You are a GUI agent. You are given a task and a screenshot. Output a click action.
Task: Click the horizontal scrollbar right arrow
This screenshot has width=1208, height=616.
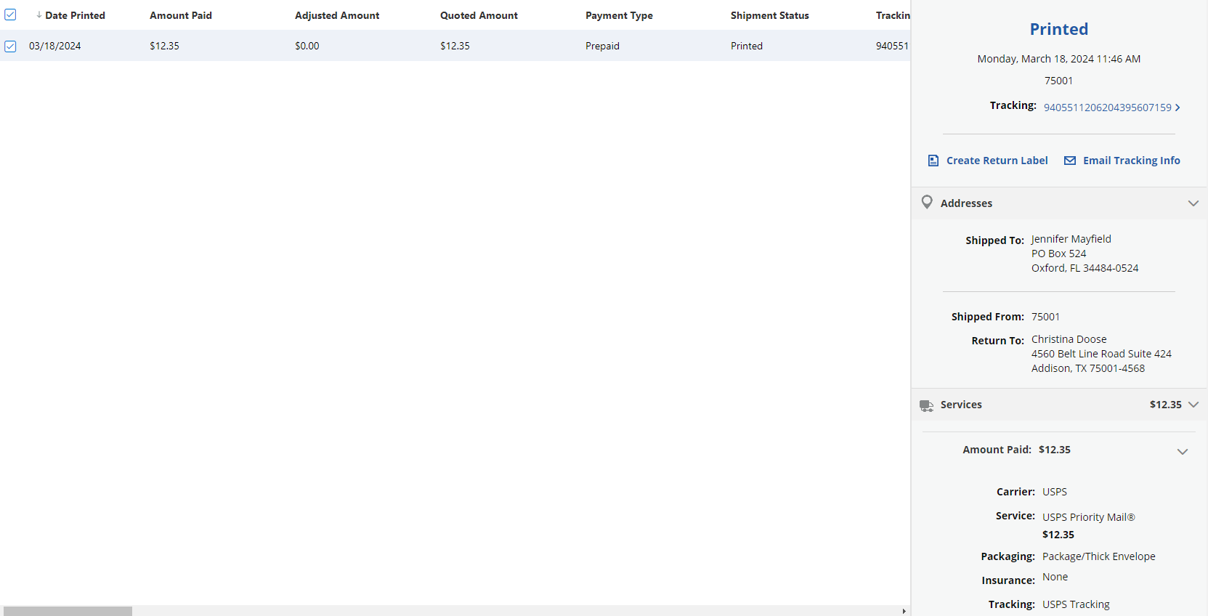pyautogui.click(x=904, y=611)
